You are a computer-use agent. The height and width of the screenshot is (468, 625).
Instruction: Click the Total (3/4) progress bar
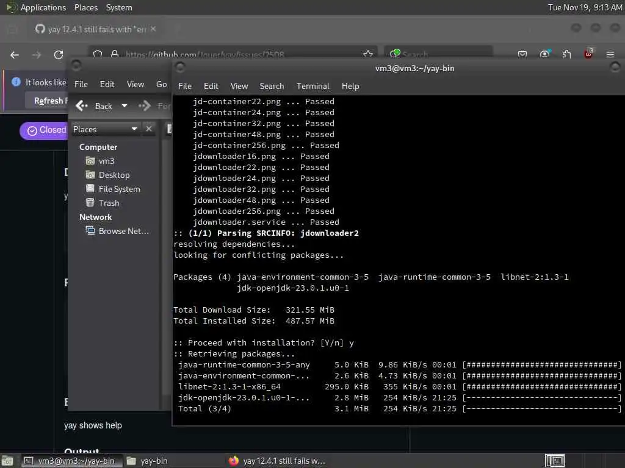point(542,409)
